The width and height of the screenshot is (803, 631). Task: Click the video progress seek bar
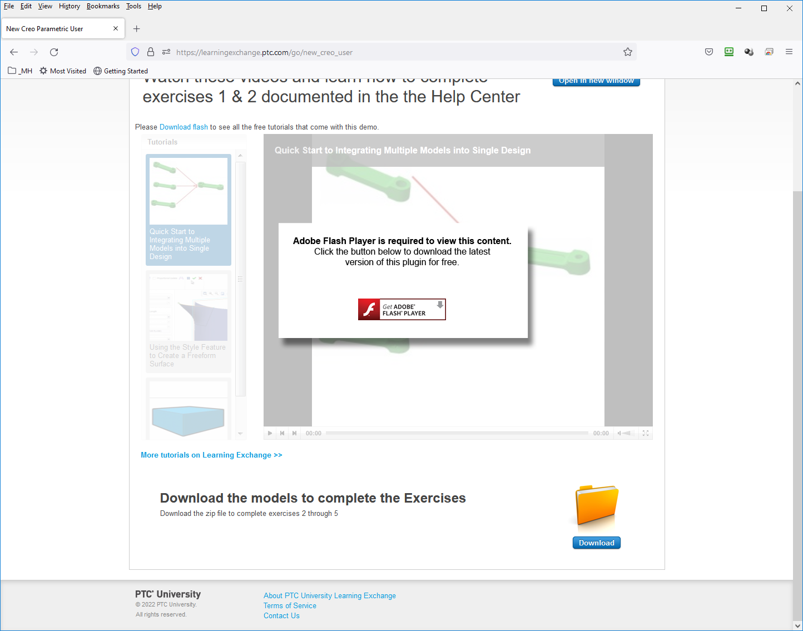pos(456,433)
